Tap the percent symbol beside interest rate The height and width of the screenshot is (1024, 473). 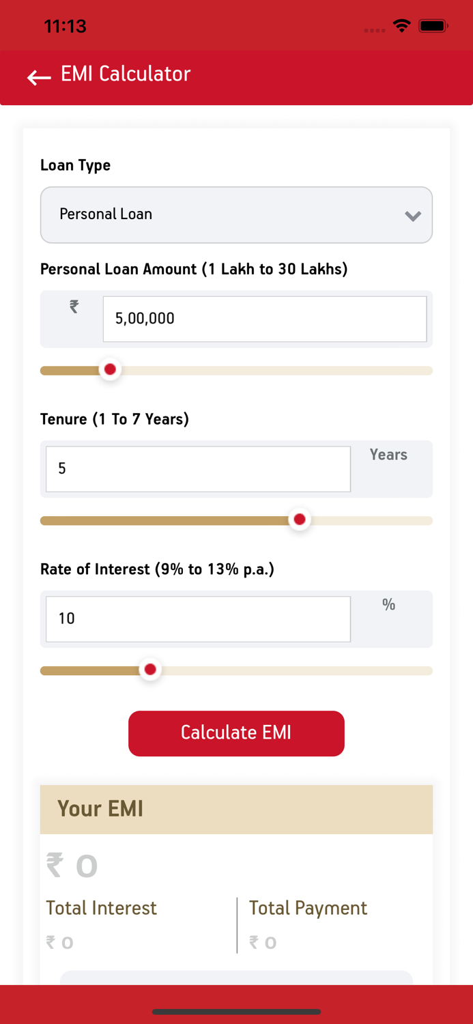[389, 605]
